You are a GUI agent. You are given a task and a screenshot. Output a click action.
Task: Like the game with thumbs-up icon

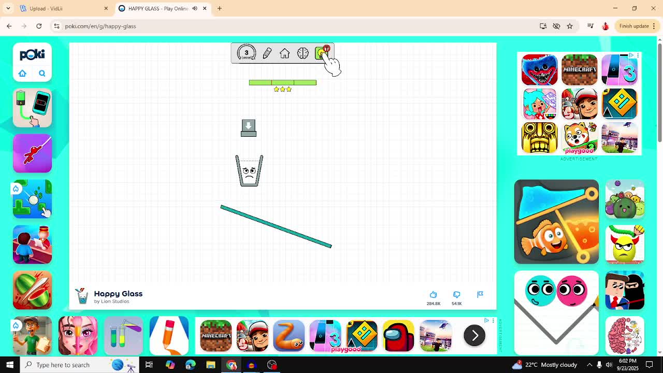click(x=433, y=295)
